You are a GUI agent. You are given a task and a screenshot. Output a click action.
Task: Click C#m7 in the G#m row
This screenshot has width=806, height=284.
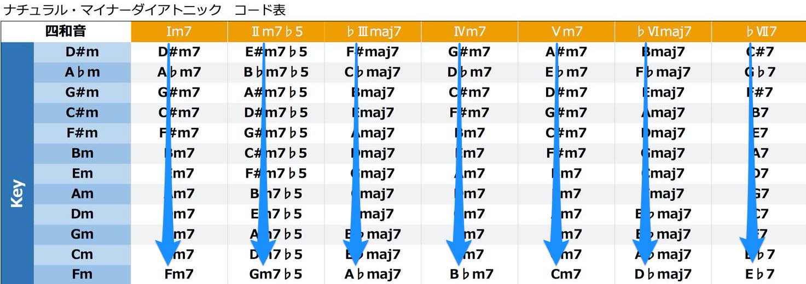pyautogui.click(x=469, y=92)
